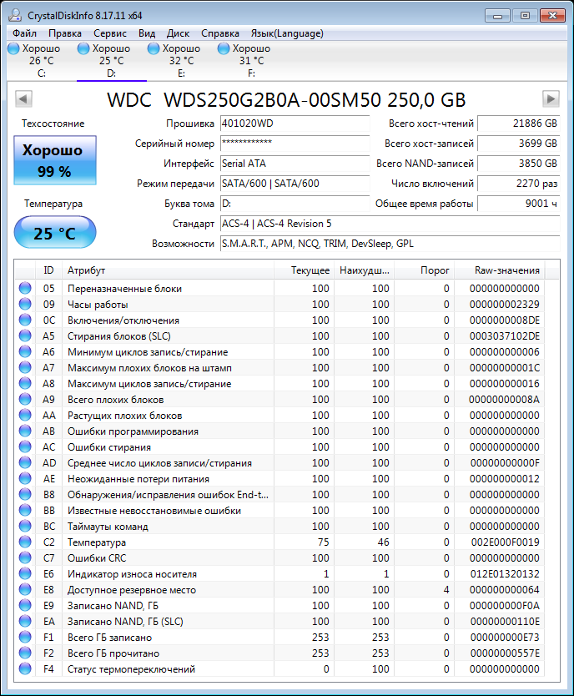Click the 25 °C temperature button
574x696 pixels.
(55, 233)
